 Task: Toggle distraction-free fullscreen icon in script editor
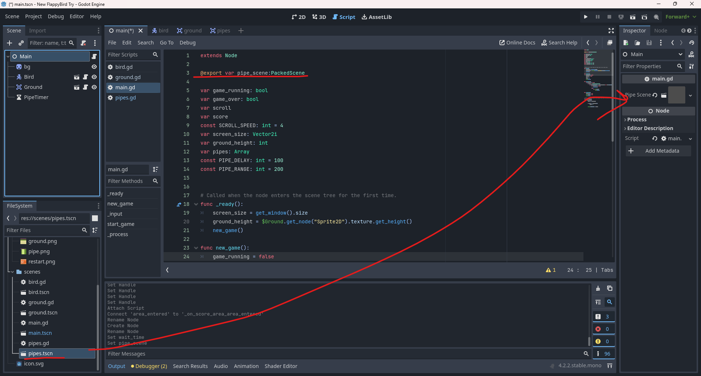611,31
